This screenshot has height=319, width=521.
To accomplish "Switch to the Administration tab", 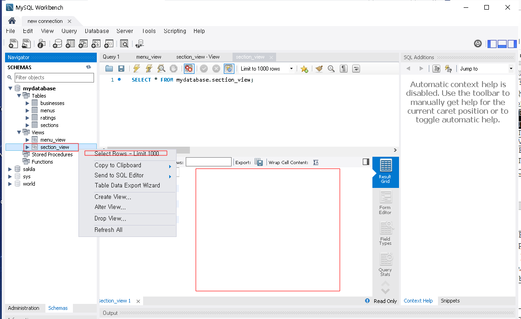I will pyautogui.click(x=23, y=308).
